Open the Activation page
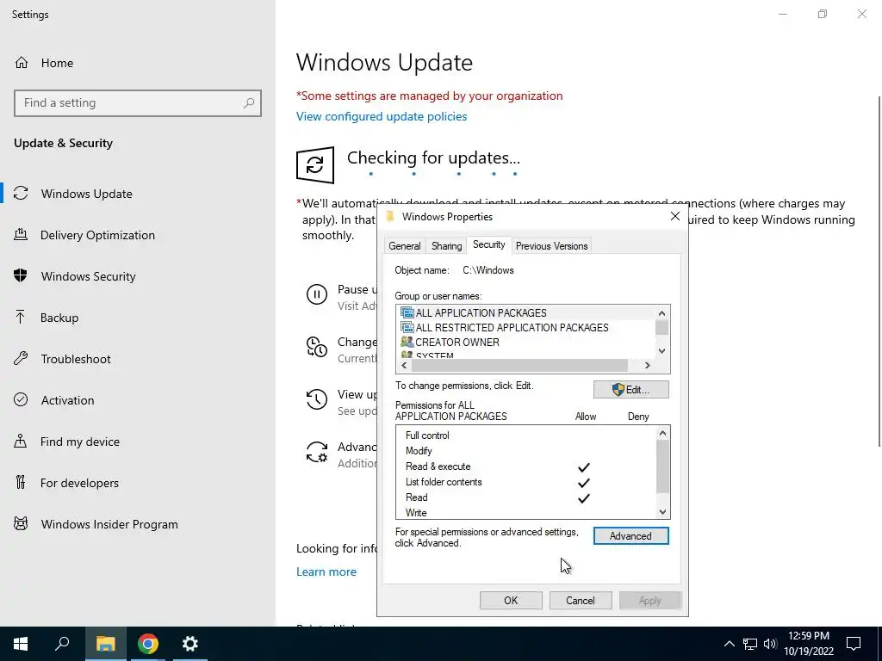Screen dimensions: 882x661 click(67, 400)
